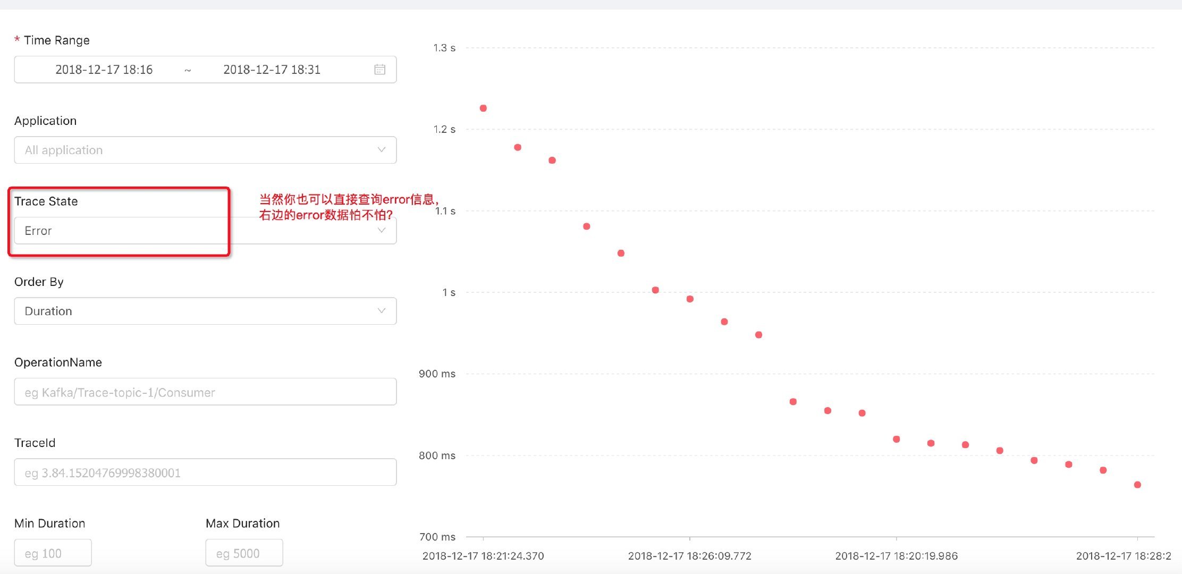Click the TraceId input field

point(205,472)
